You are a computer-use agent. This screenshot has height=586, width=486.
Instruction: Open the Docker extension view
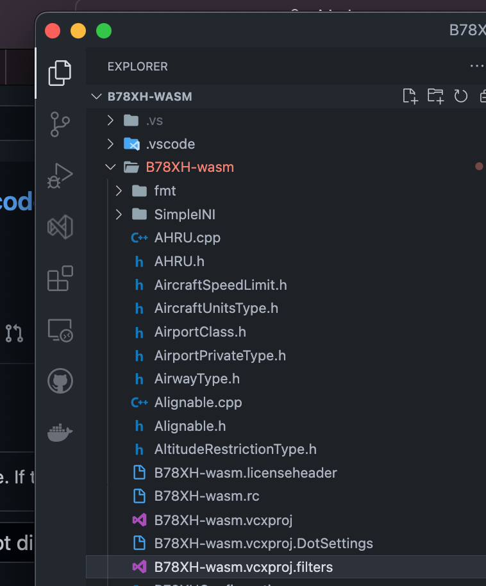pyautogui.click(x=60, y=431)
